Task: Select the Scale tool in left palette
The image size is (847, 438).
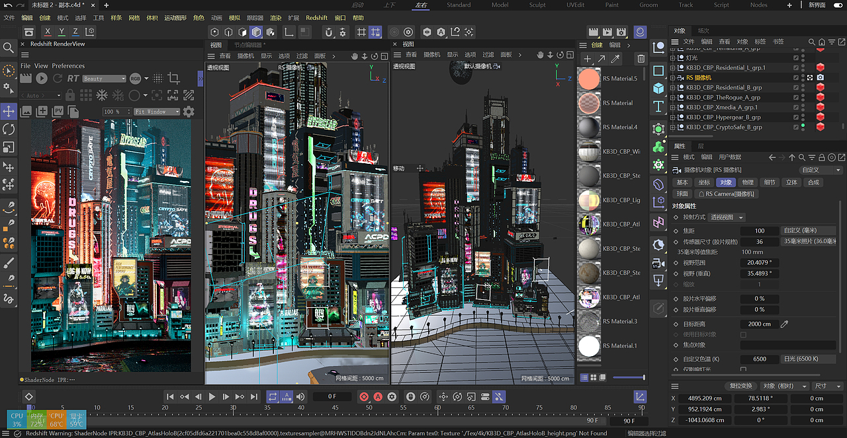Action: tap(9, 147)
